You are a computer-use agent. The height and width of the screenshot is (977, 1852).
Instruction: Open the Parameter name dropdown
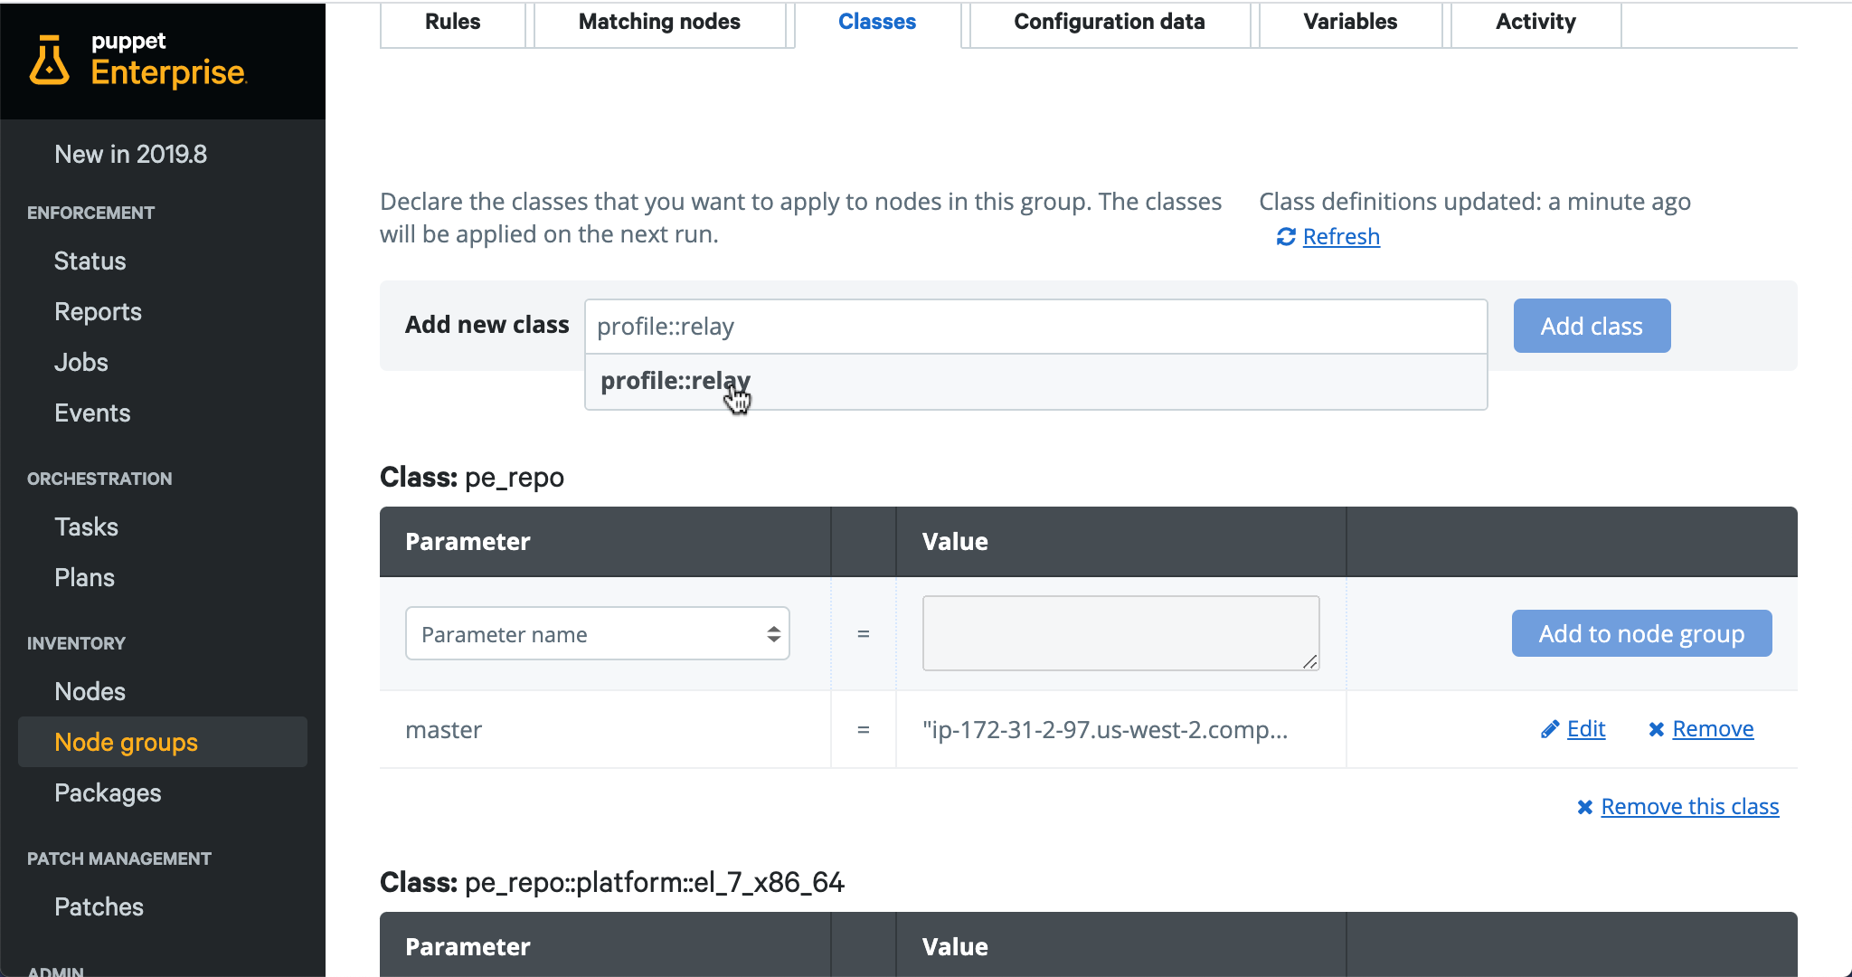[x=597, y=634]
